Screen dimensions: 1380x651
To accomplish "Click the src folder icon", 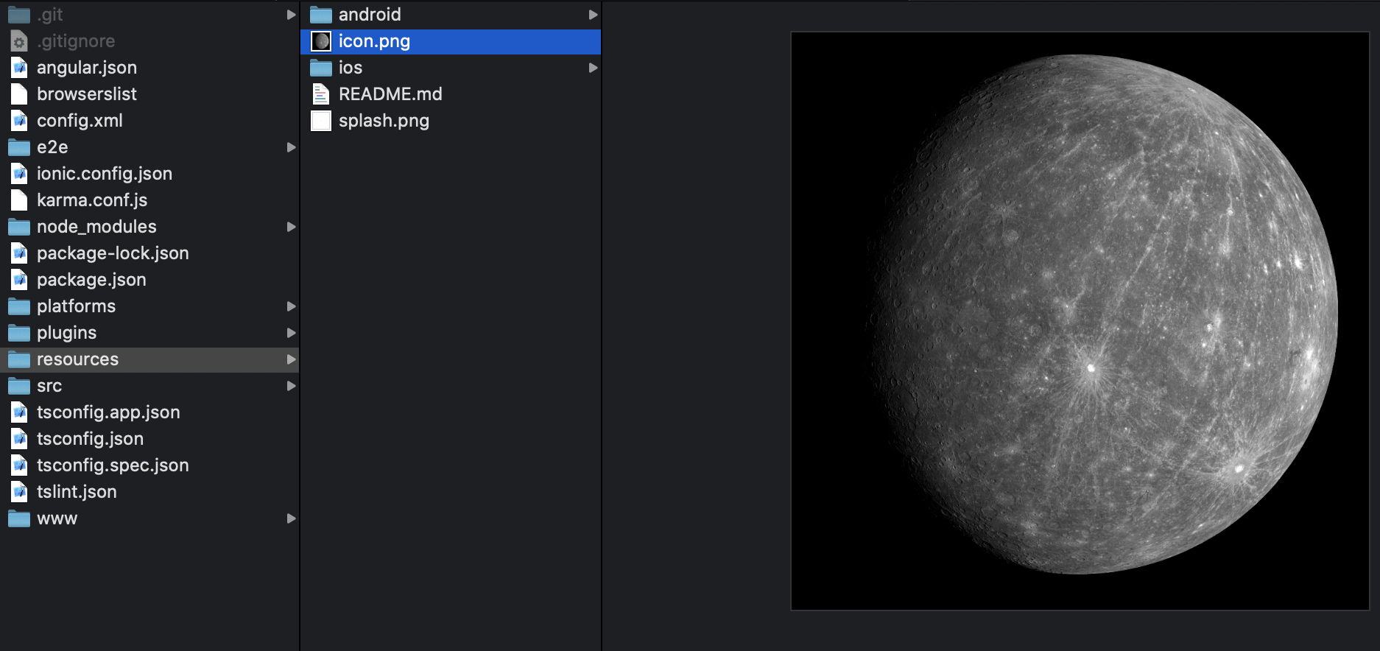I will point(18,386).
